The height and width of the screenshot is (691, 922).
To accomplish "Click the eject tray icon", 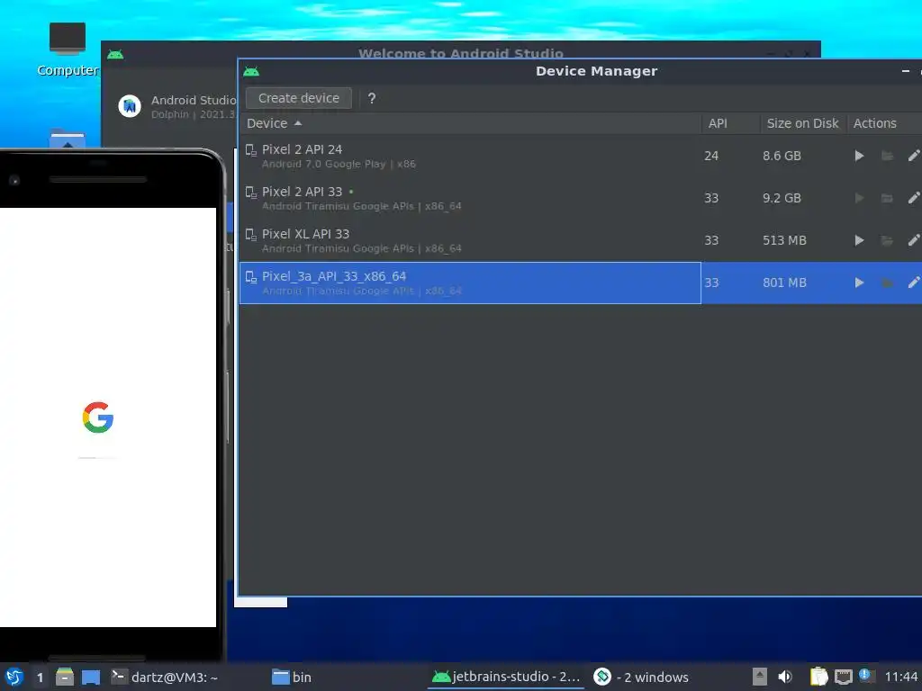I will (x=760, y=677).
